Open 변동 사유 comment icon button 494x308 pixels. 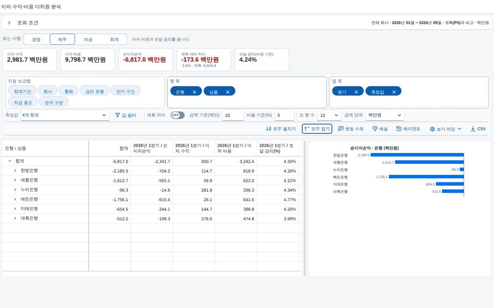(351, 129)
